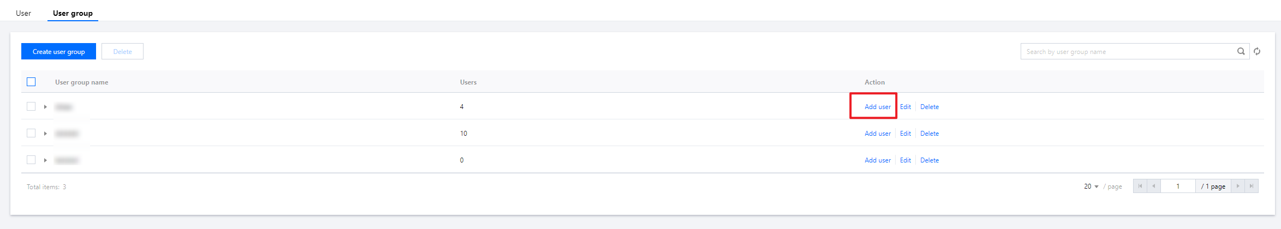Click the refresh list icon
1281x229 pixels.
pyautogui.click(x=1257, y=51)
